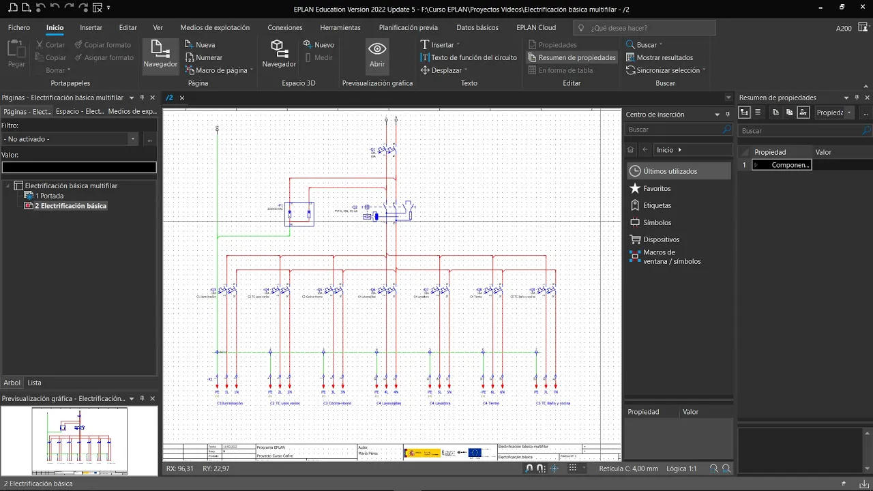Click Texto de función del circuito
Image resolution: width=873 pixels, height=491 pixels.
click(x=469, y=58)
